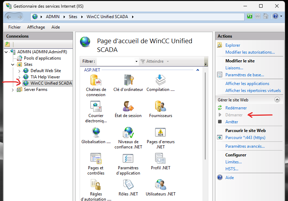Viewport: 288px width, 201px height.
Task: Expand Default Web Site node
Action: (x=19, y=71)
